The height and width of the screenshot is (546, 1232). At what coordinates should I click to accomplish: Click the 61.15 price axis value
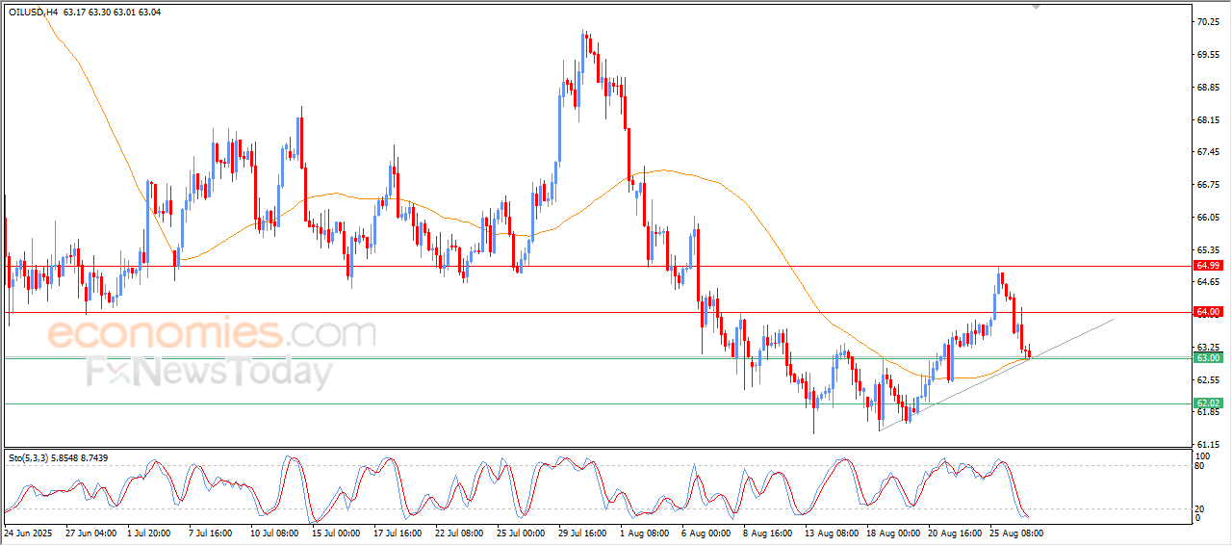click(x=1208, y=445)
